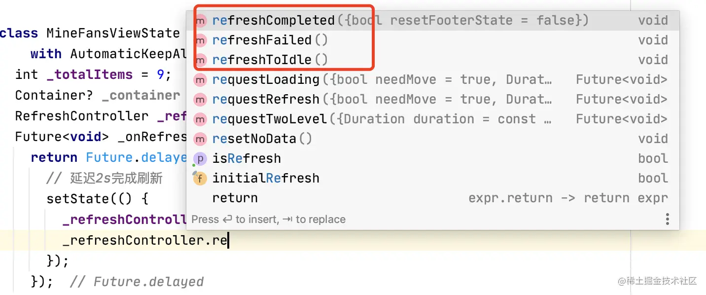The height and width of the screenshot is (295, 706).
Task: Click the method icon beside requestRefresh
Action: coord(200,100)
